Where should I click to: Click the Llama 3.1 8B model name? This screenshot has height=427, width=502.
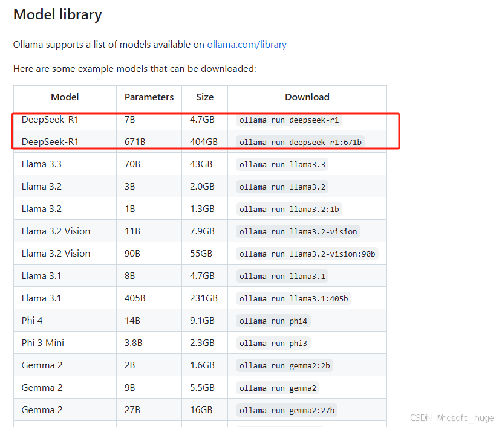pyautogui.click(x=41, y=276)
